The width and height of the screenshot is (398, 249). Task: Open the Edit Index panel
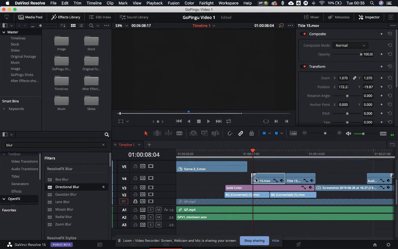click(x=100, y=17)
